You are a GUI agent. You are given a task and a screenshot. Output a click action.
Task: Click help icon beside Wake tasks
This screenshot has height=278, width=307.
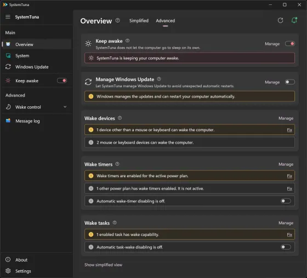(115, 223)
